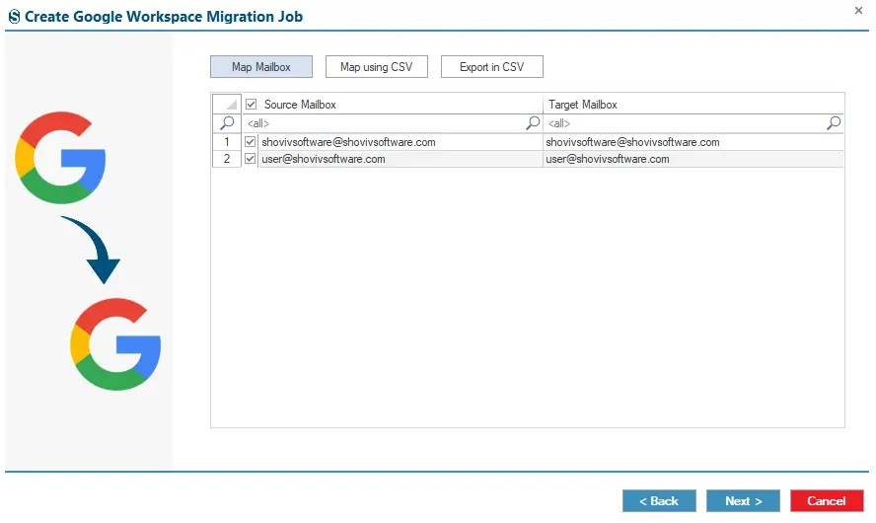This screenshot has height=523, width=876.
Task: Open the Map using CSV option
Action: tap(377, 66)
